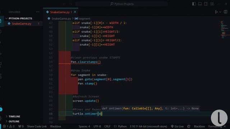Start Go Live server
This screenshot has width=230, height=129.
[177, 126]
